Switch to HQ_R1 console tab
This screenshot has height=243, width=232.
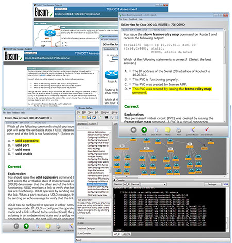point(117,234)
